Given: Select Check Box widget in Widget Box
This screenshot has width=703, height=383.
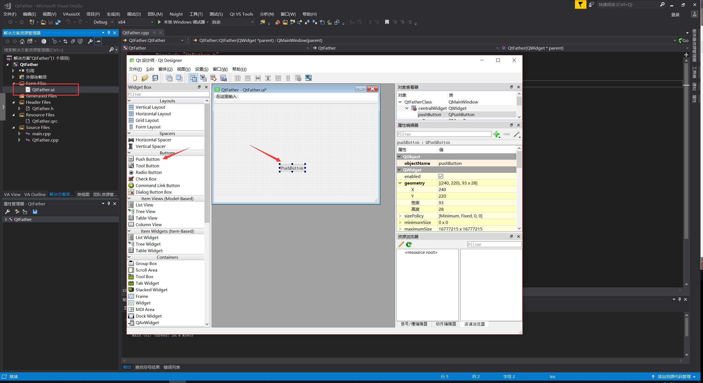Looking at the screenshot, I should coord(146,179).
